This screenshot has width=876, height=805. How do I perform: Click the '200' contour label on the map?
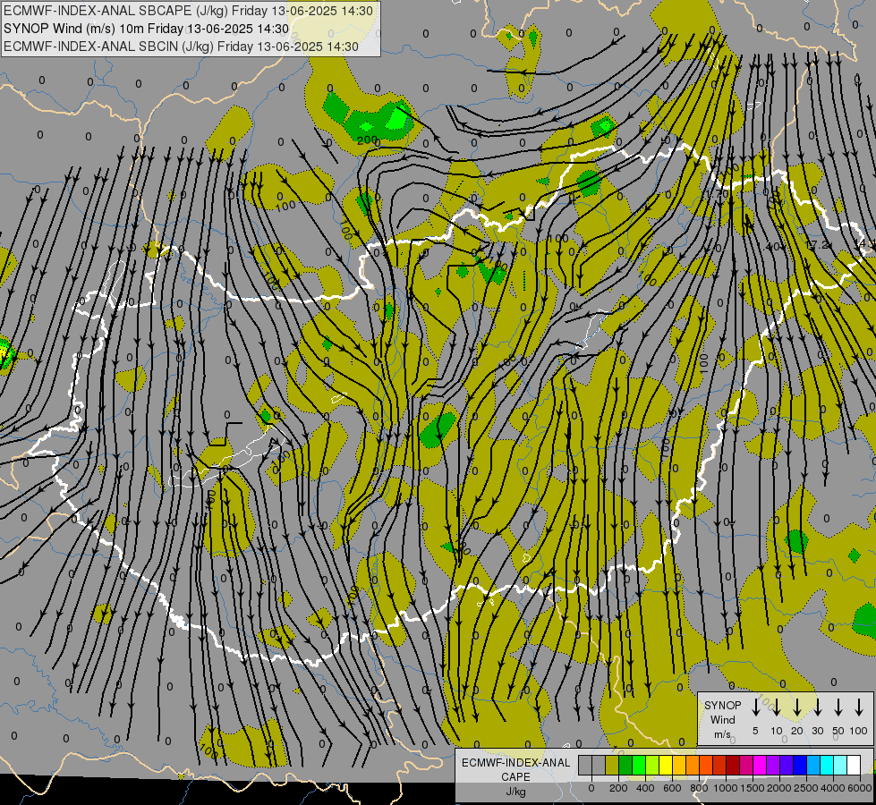click(x=367, y=140)
